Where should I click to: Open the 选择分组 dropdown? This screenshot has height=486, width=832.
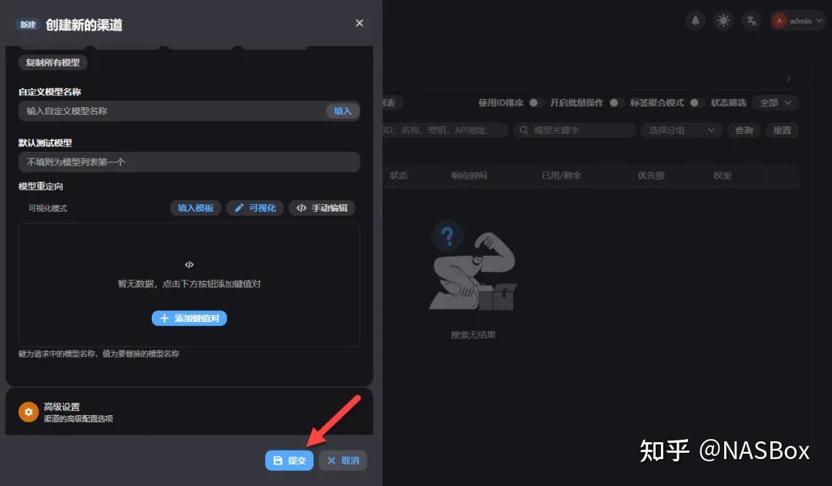[681, 130]
